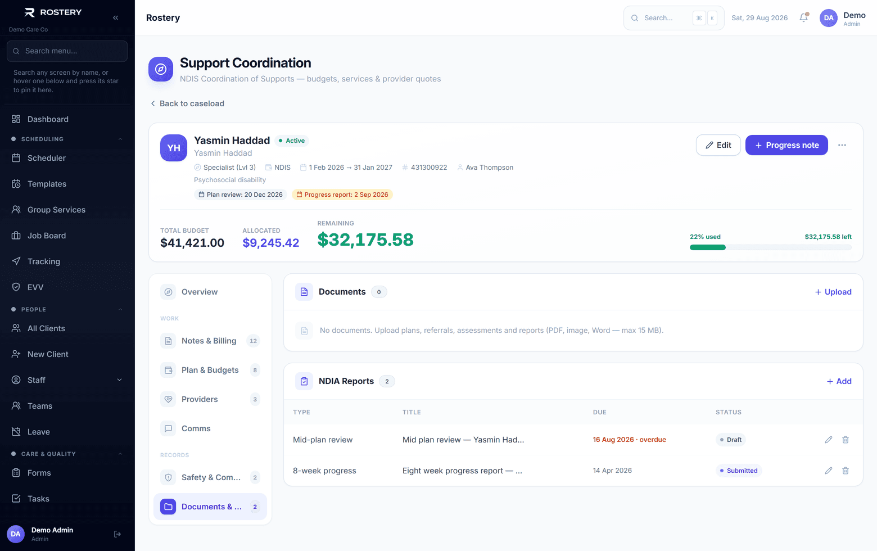Screen dimensions: 877x551
Task: Upload a document
Action: [x=833, y=292]
